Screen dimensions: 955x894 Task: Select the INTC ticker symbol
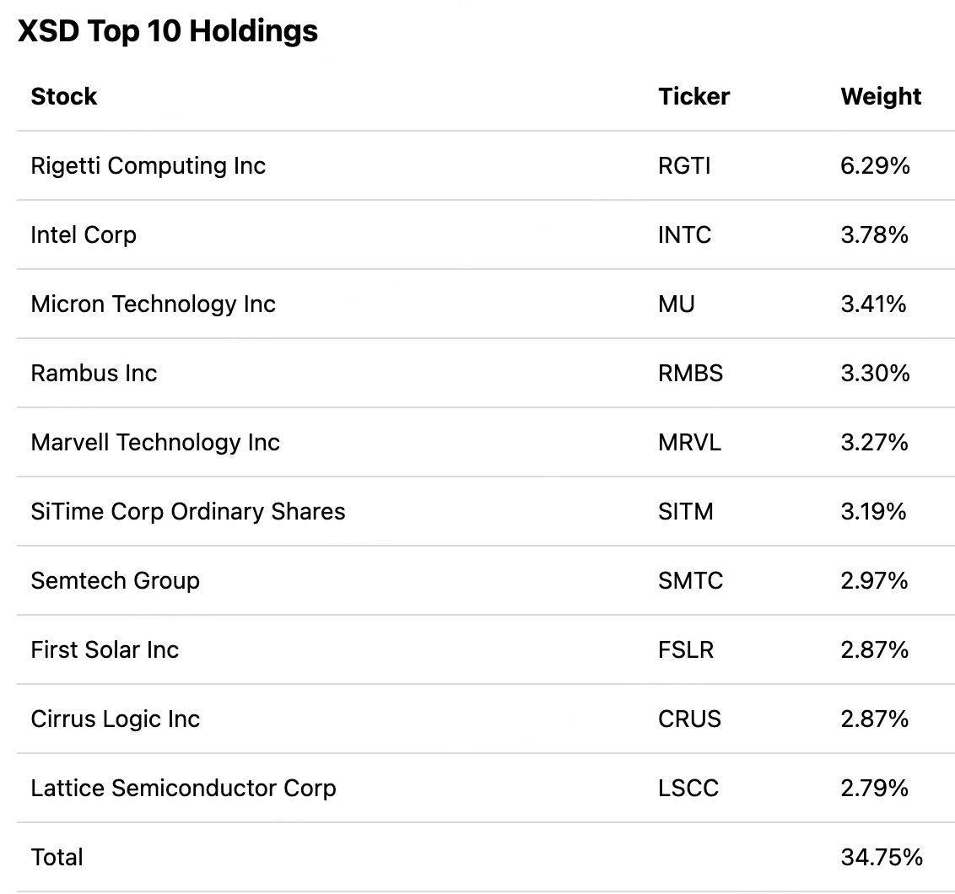(684, 234)
